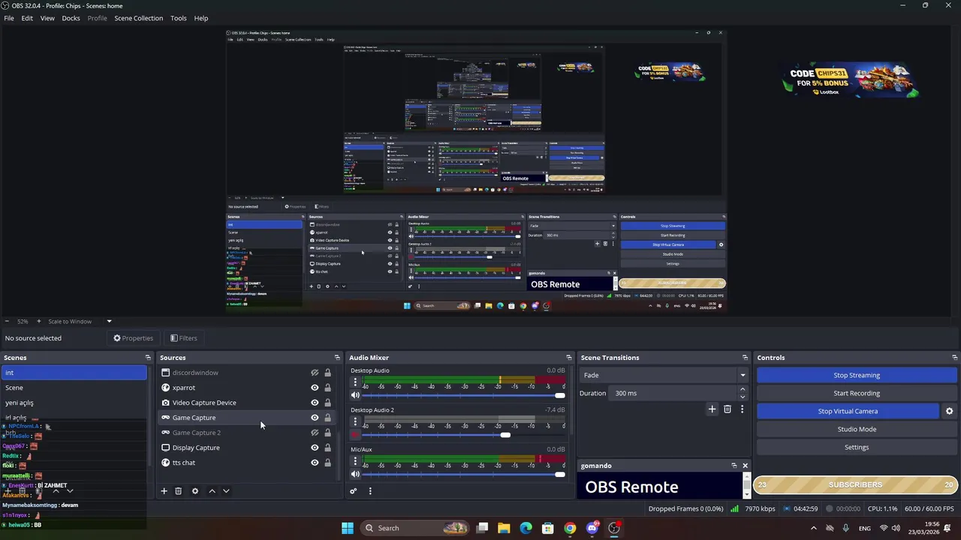Screen dimensions: 961x540
Task: Remove scene transition trash icon
Action: [x=727, y=409]
